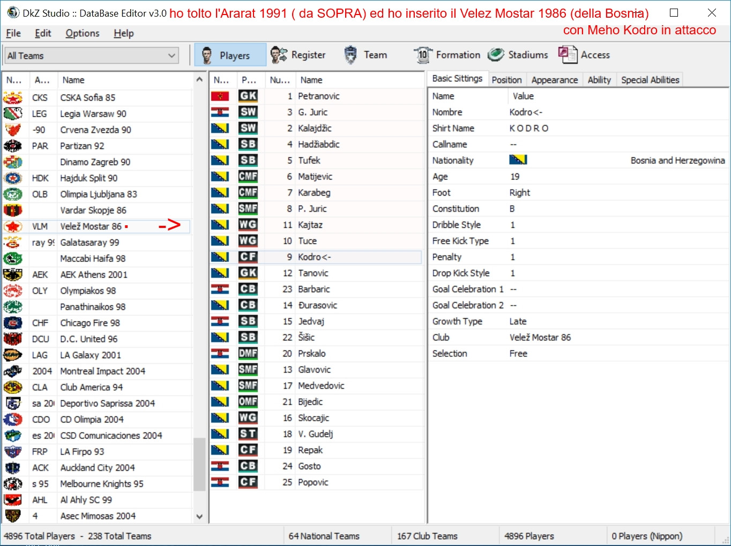Image resolution: width=731 pixels, height=546 pixels.
Task: Click the Selection value Free
Action: pyautogui.click(x=518, y=353)
